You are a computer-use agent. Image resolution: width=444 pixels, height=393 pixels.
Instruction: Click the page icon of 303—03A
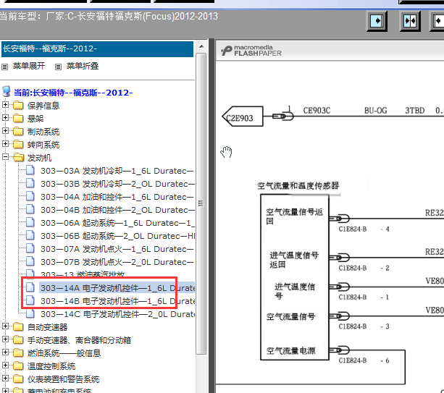pos(30,171)
